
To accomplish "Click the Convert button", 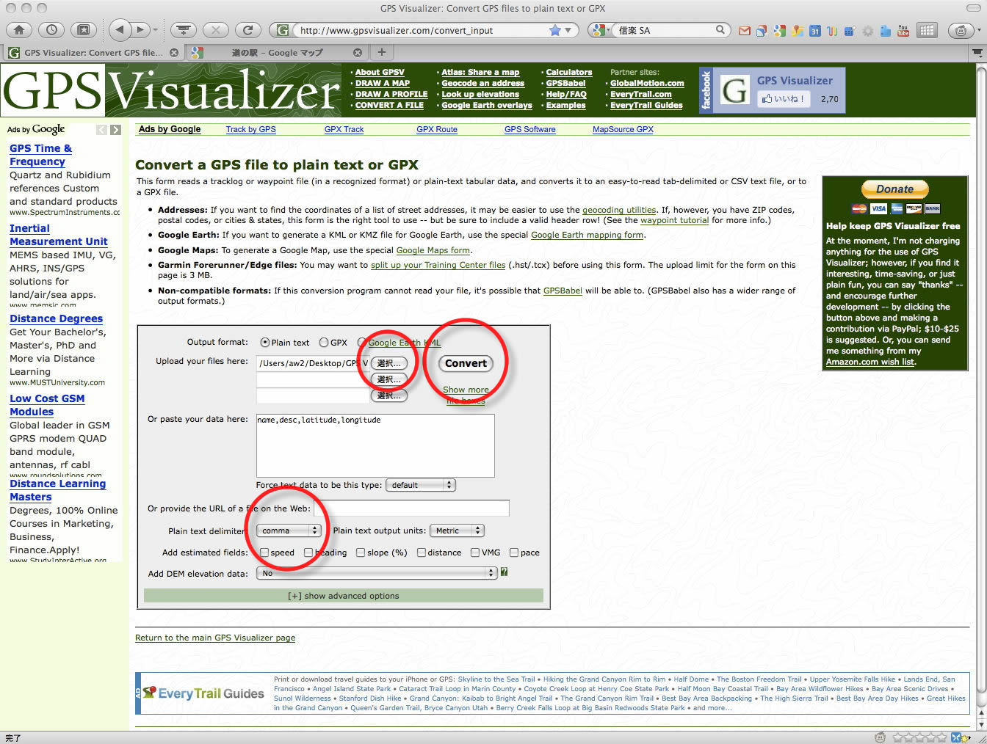I will coord(466,363).
